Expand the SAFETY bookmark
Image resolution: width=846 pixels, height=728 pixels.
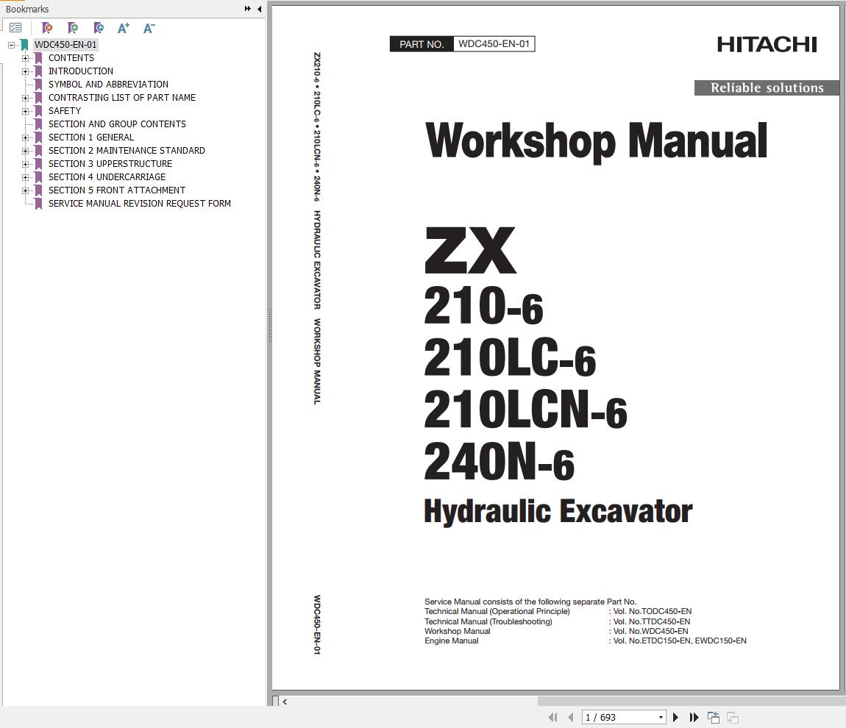[25, 111]
